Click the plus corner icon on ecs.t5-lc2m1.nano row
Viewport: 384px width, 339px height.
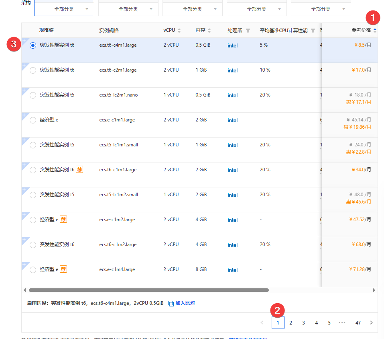[24, 90]
